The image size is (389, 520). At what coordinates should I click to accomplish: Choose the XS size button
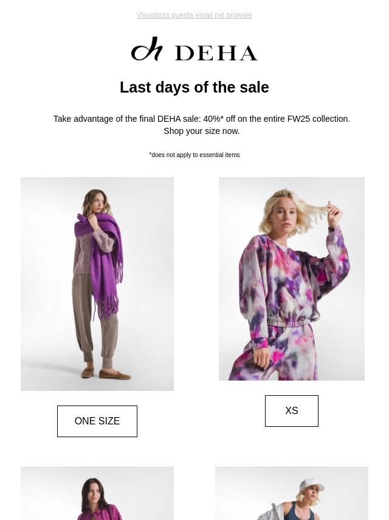tap(292, 411)
